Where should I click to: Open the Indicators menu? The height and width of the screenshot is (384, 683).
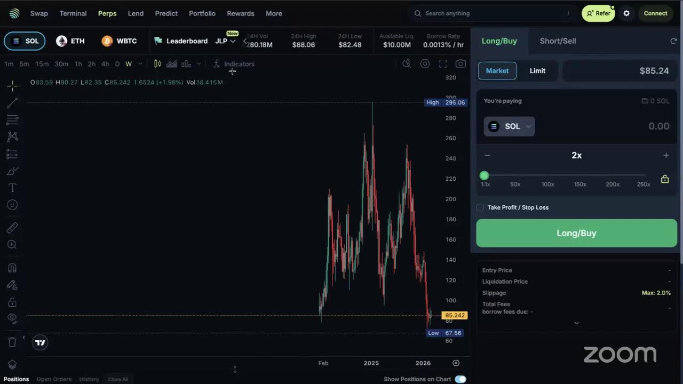tap(234, 64)
